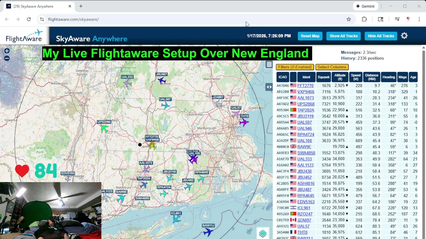Click the BAW11J aircraft icon

click(x=208, y=232)
